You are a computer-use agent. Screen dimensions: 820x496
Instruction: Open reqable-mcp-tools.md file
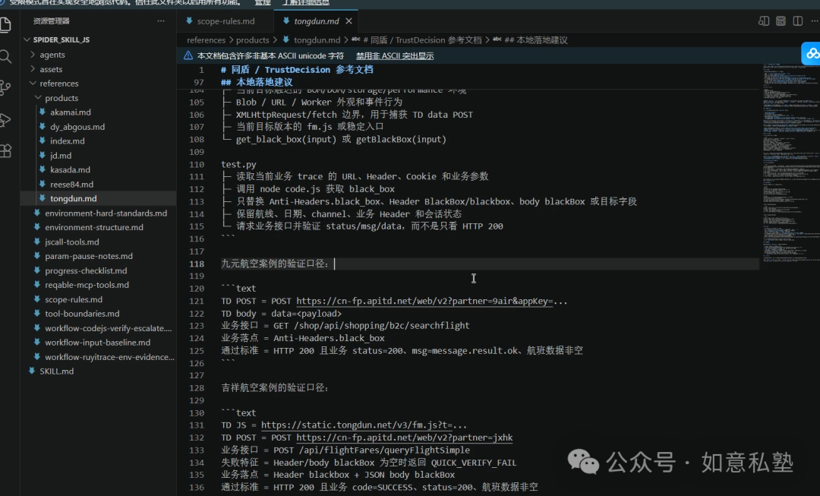(87, 285)
